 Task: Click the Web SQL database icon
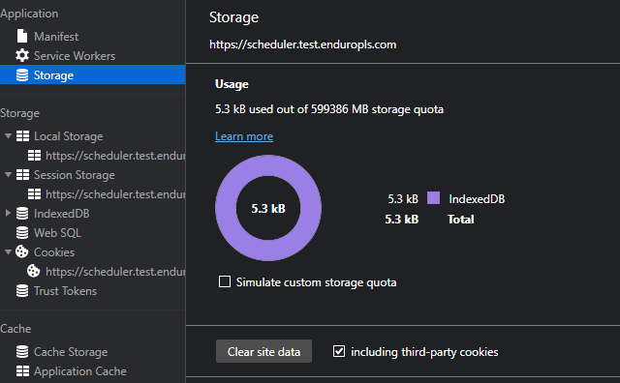(22, 232)
